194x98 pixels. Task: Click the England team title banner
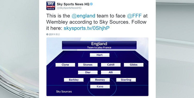(99, 45)
